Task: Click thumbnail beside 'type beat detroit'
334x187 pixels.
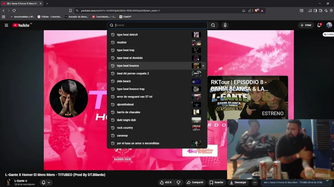Action: pyautogui.click(x=196, y=35)
